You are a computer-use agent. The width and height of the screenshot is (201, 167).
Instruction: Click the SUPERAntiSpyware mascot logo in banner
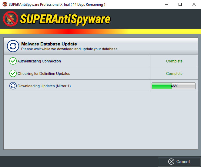11,19
